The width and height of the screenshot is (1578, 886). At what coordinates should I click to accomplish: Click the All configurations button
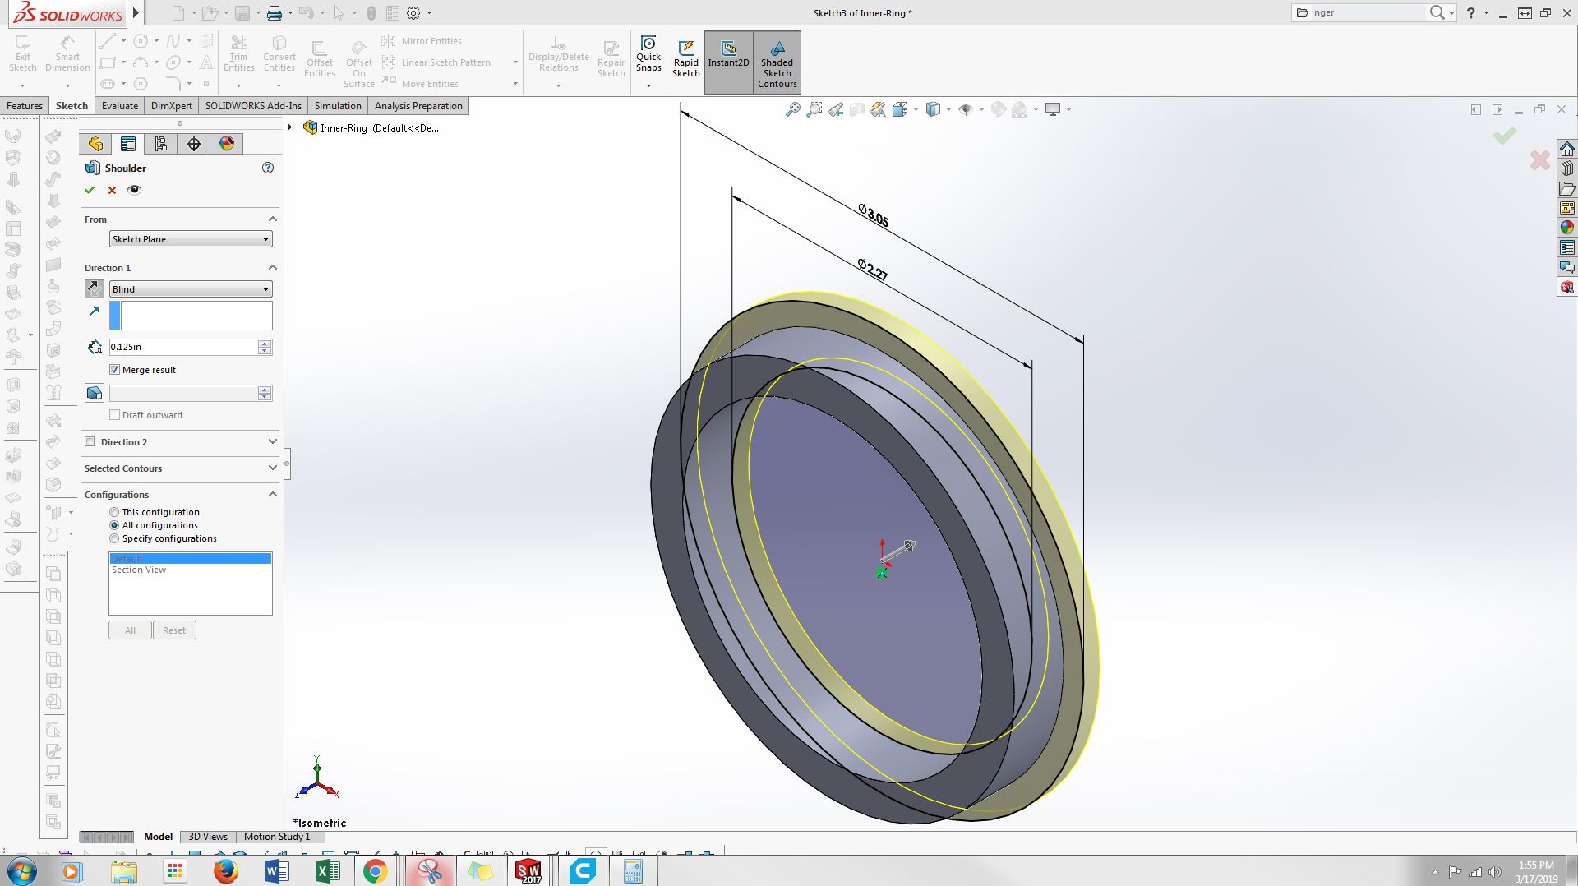(130, 630)
